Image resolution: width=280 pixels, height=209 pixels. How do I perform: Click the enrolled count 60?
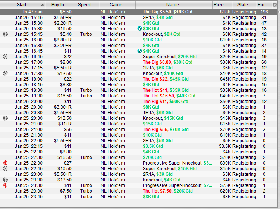[264, 62]
